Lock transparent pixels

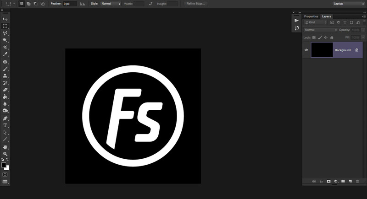pos(314,38)
